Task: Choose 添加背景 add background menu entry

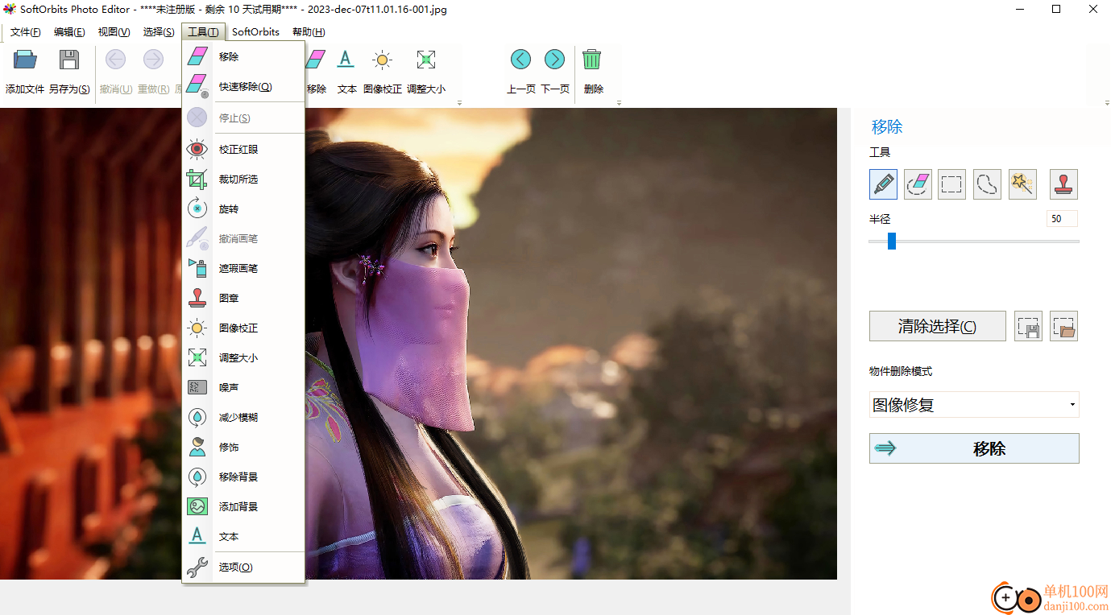Action: point(243,506)
